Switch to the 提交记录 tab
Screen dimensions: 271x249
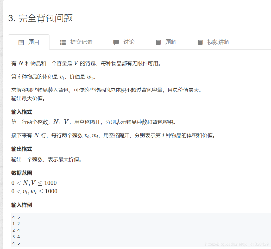point(76,42)
